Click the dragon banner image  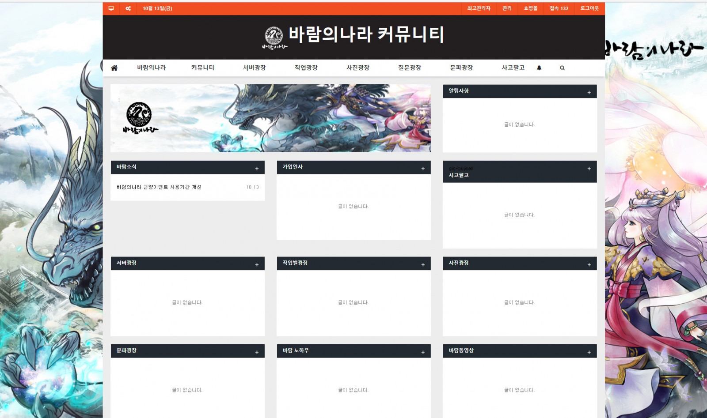[x=270, y=118]
